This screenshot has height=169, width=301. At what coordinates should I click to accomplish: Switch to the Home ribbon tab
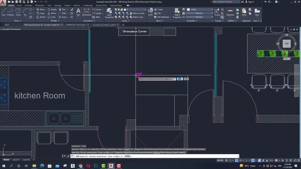(x=11, y=5)
